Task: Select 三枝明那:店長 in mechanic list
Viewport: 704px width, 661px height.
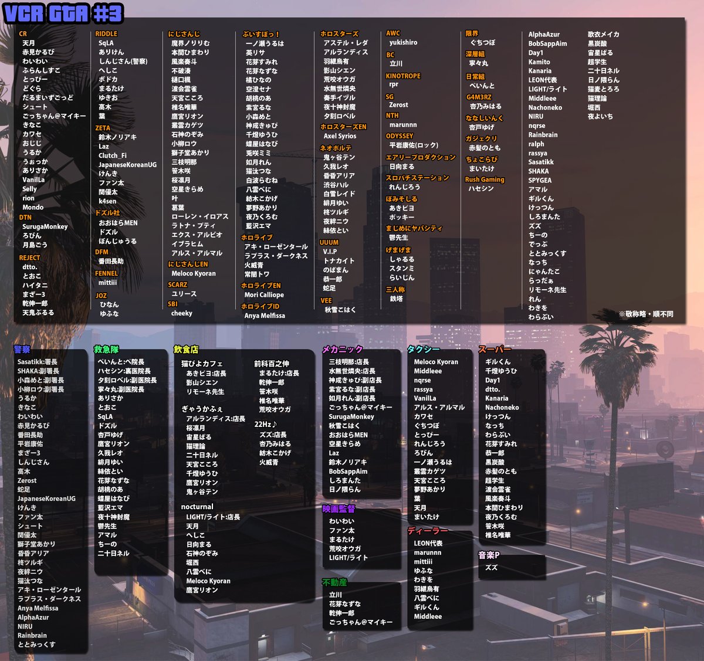Action: tap(349, 362)
